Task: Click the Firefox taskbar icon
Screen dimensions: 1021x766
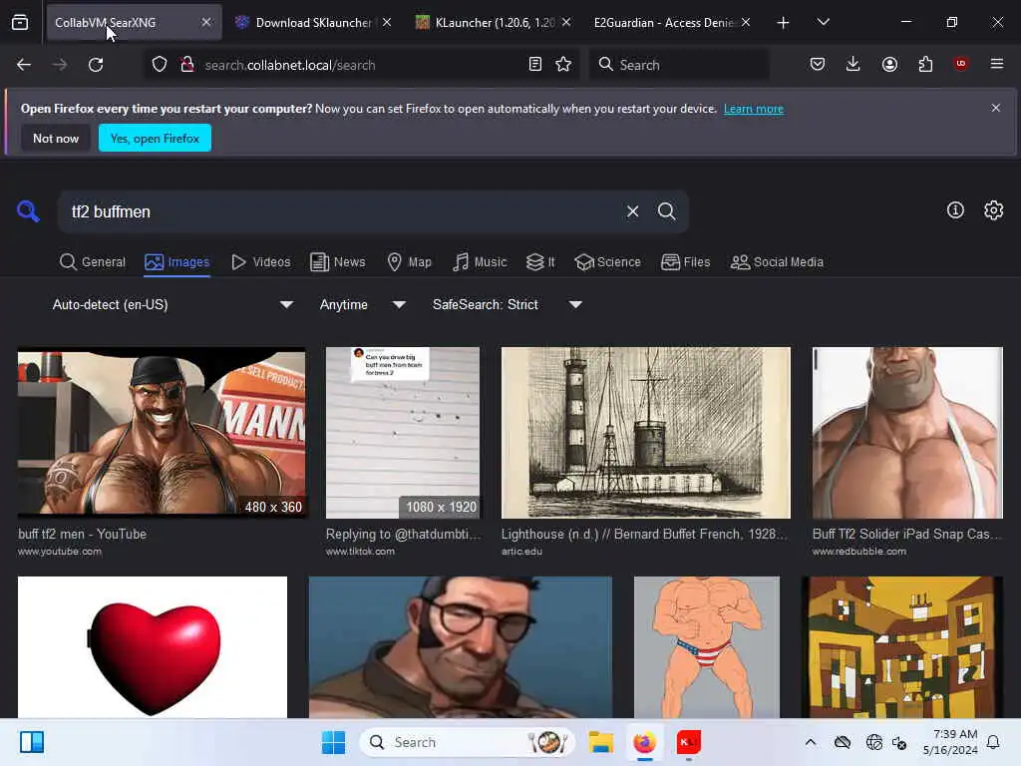Action: [645, 742]
